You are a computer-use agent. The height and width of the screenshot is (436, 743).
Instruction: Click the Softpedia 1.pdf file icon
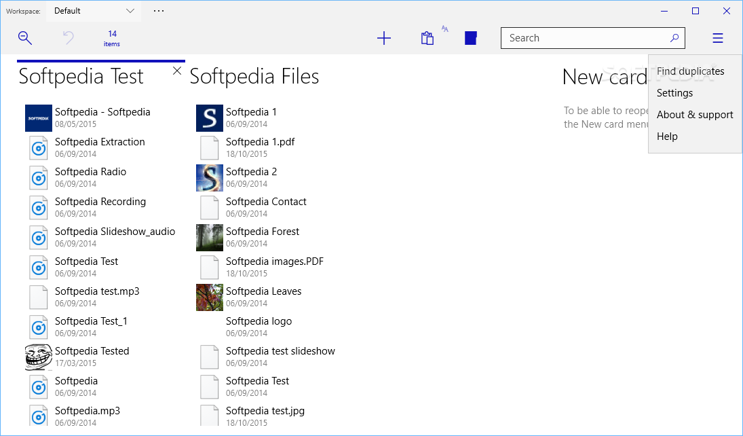210,148
